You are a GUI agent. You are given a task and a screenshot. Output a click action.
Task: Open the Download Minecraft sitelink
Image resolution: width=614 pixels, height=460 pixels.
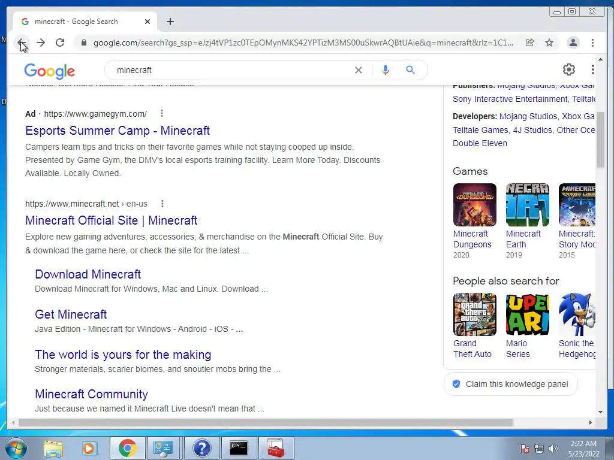(x=88, y=274)
